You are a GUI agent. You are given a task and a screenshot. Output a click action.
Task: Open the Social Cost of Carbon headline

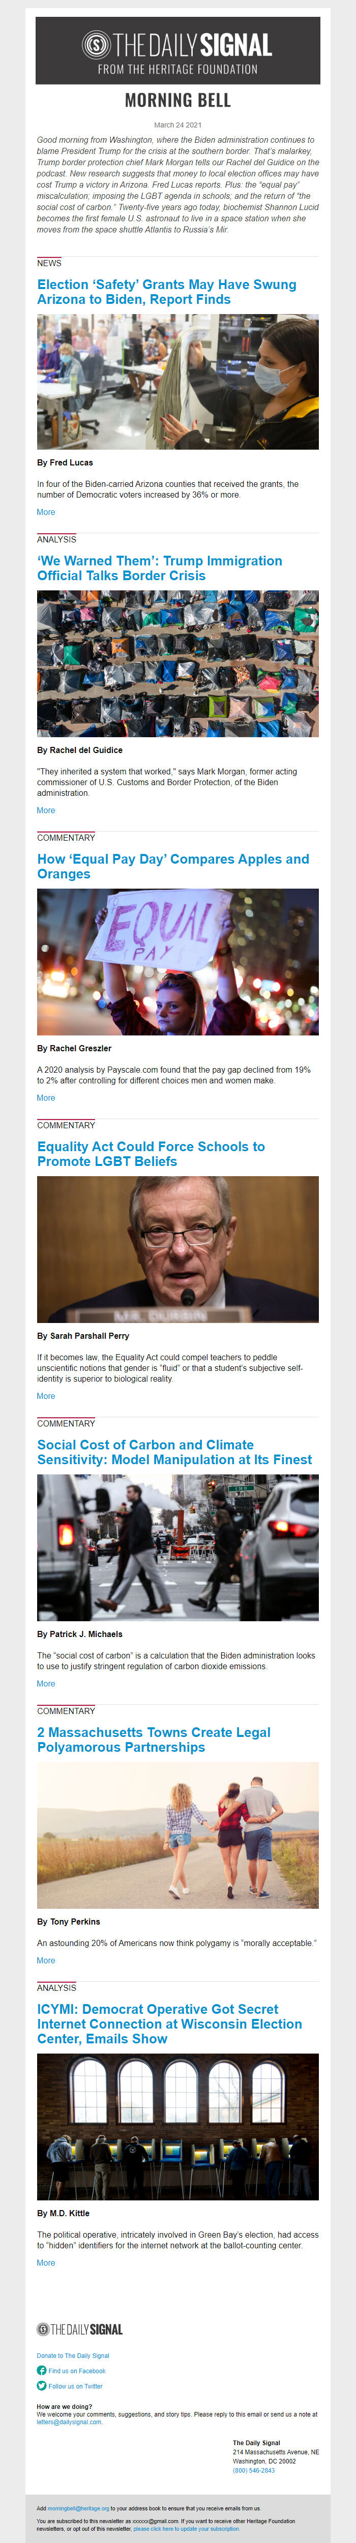174,1451
